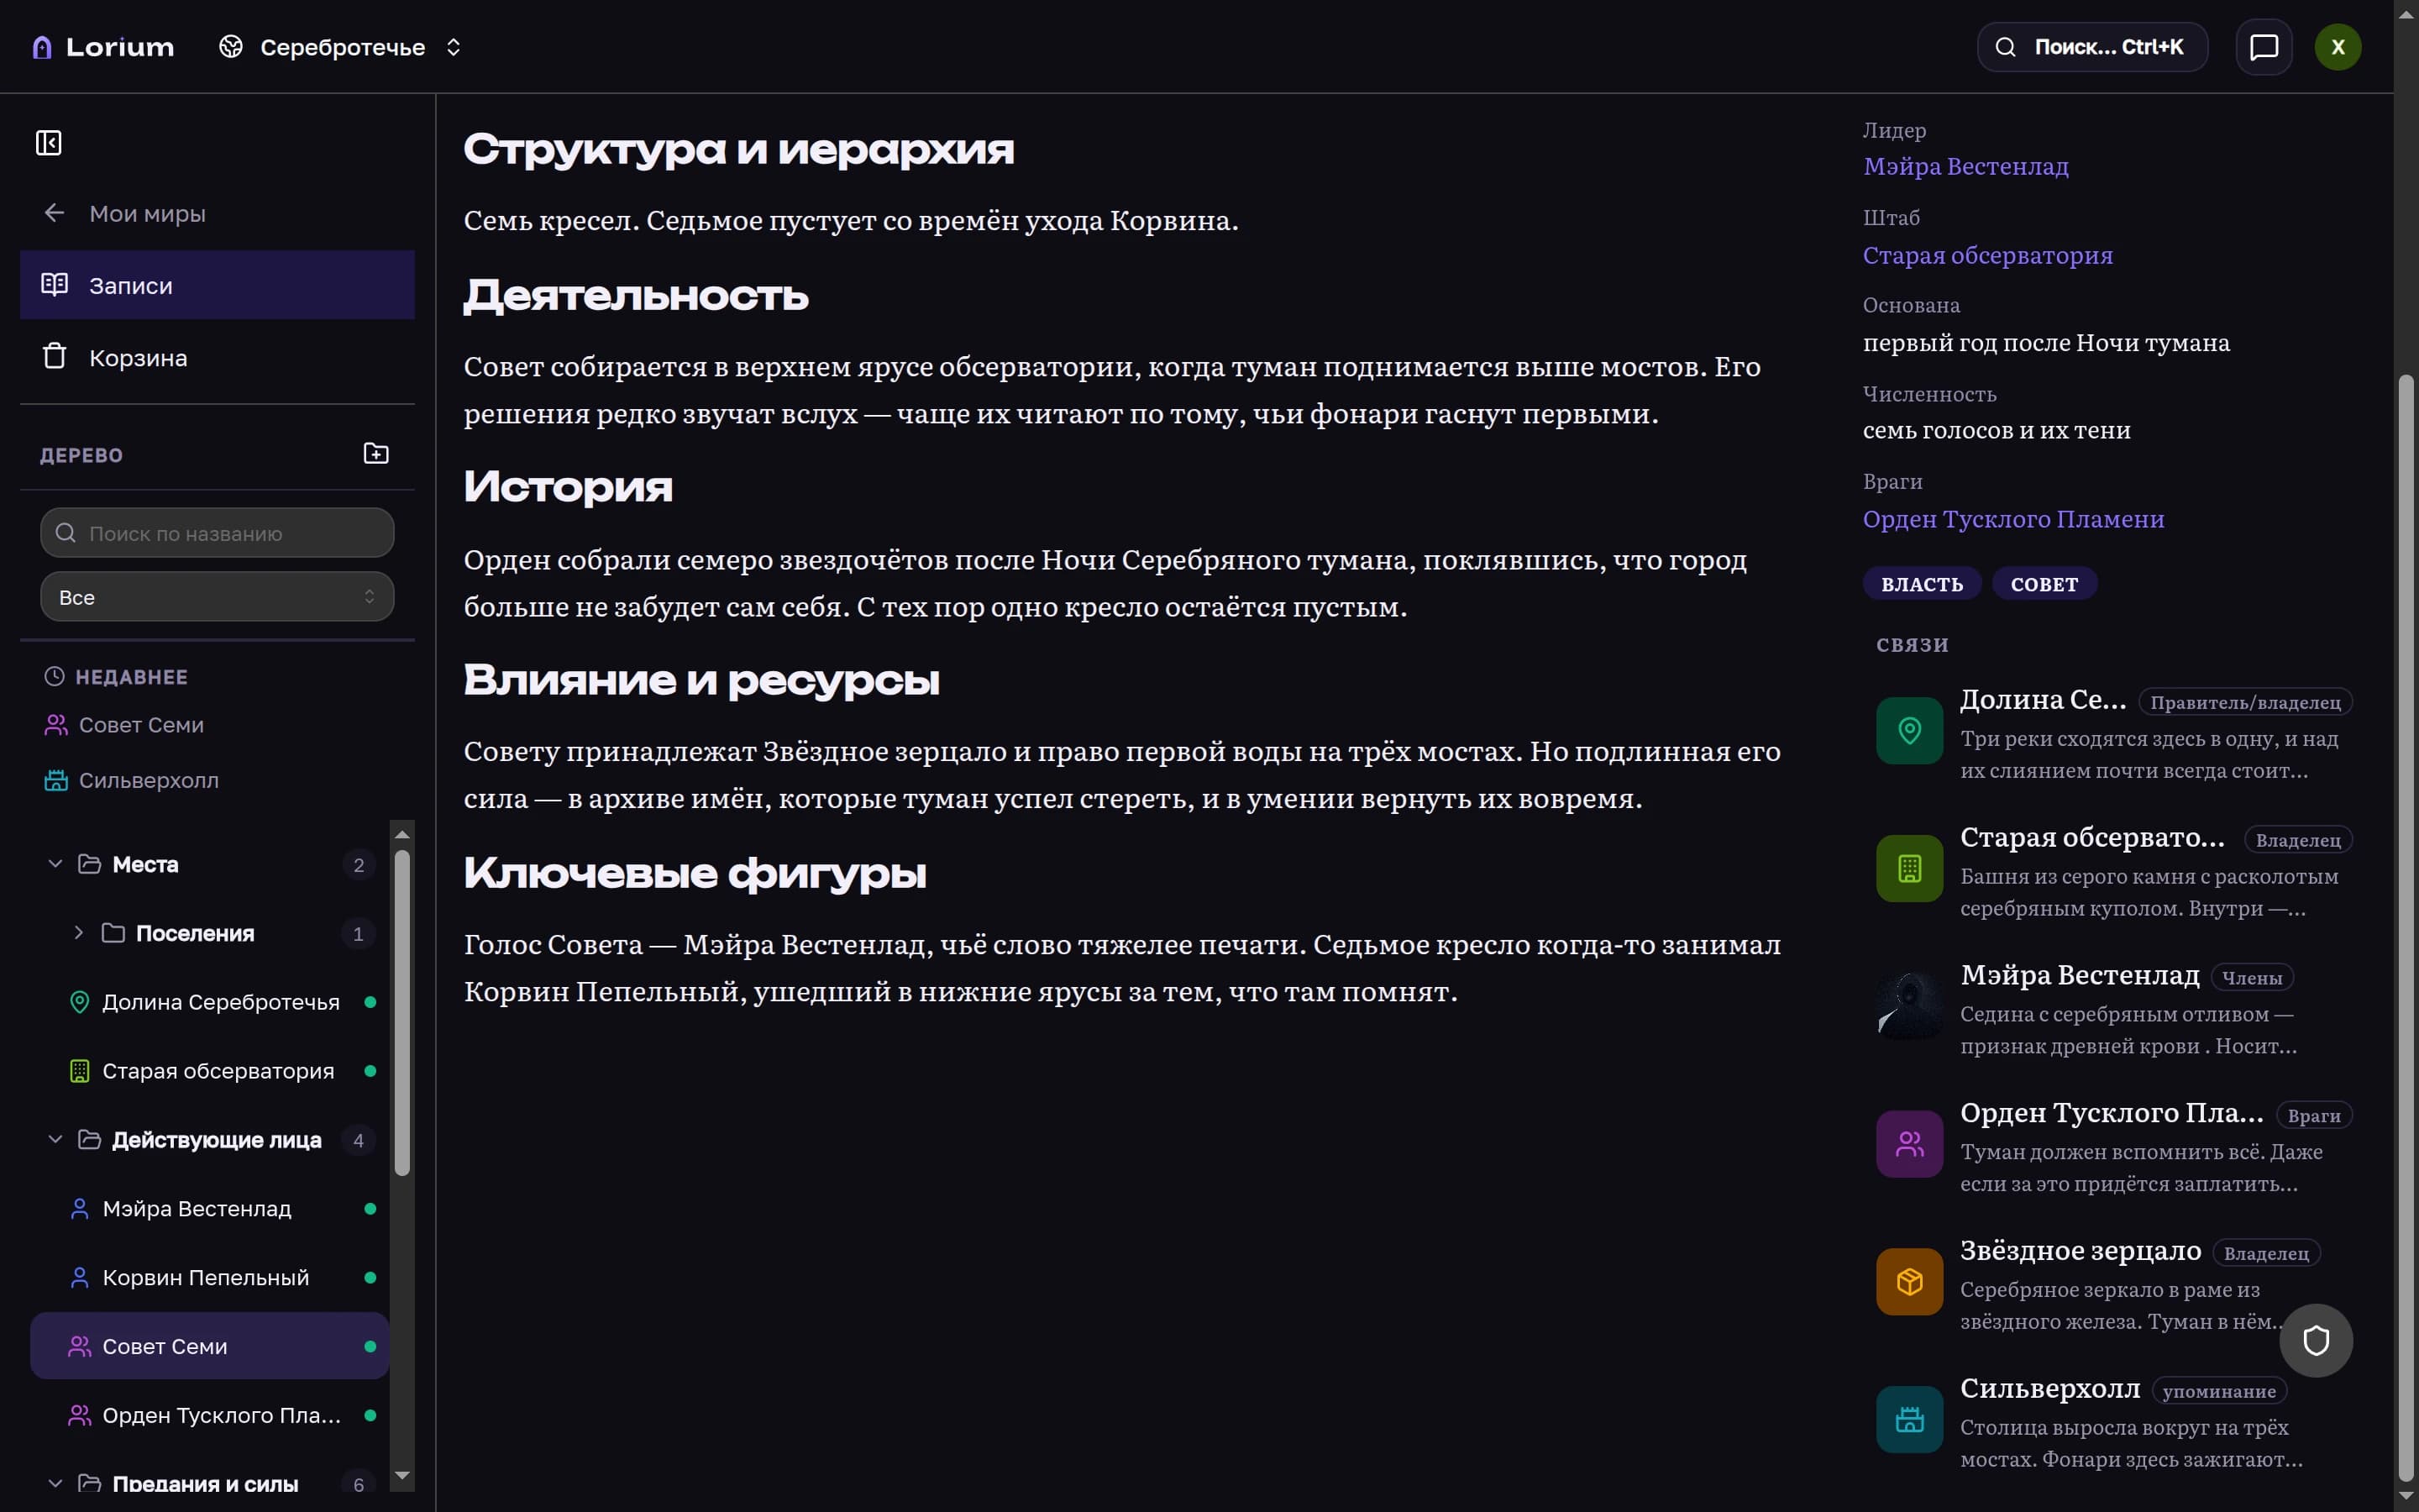Open the Сильверхолл relation card
The width and height of the screenshot is (2419, 1512).
click(x=2114, y=1422)
